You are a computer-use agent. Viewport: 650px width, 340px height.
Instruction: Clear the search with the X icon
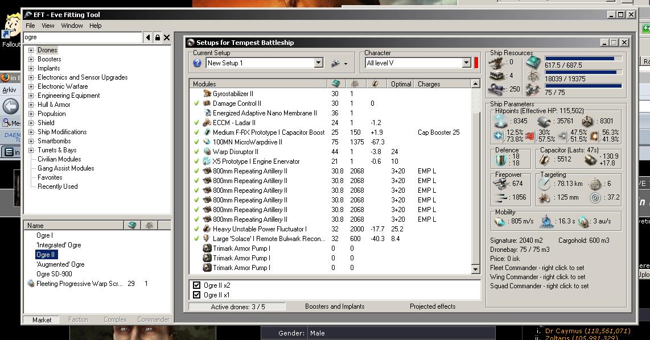point(167,38)
